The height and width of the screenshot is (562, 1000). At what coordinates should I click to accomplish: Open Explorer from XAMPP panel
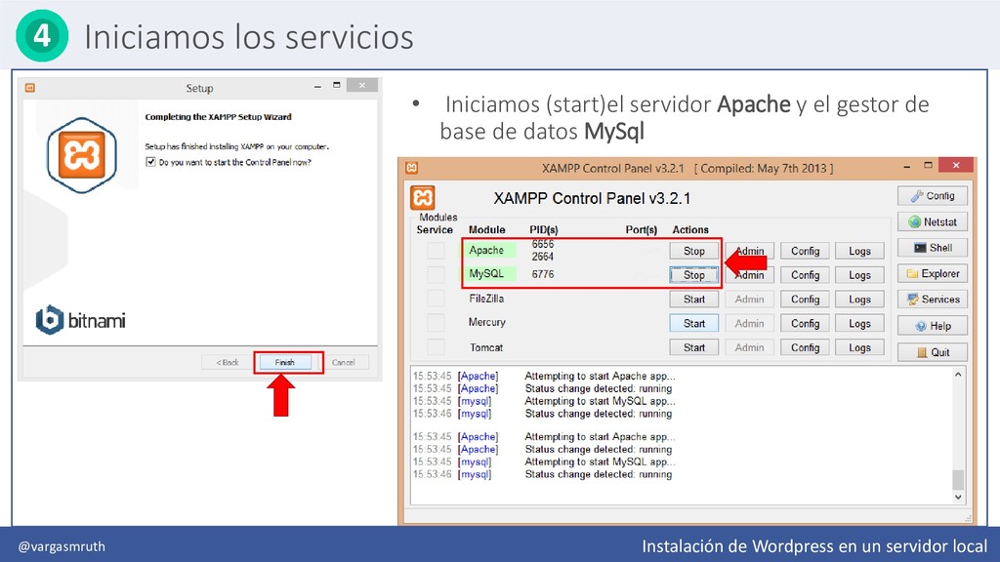pyautogui.click(x=933, y=273)
